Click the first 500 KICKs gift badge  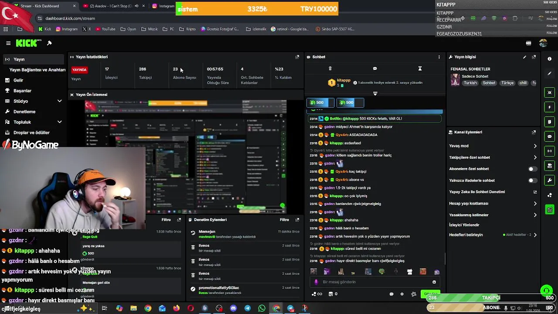(x=320, y=102)
